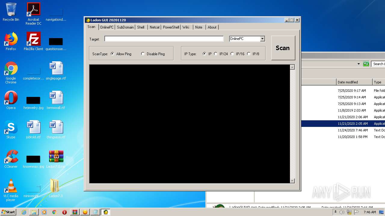This screenshot has height=216, width=385.
Task: Launch Firefox from the desktop
Action: (11, 42)
